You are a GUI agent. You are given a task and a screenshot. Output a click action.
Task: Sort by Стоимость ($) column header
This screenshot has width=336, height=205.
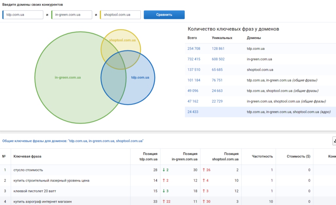(298, 156)
